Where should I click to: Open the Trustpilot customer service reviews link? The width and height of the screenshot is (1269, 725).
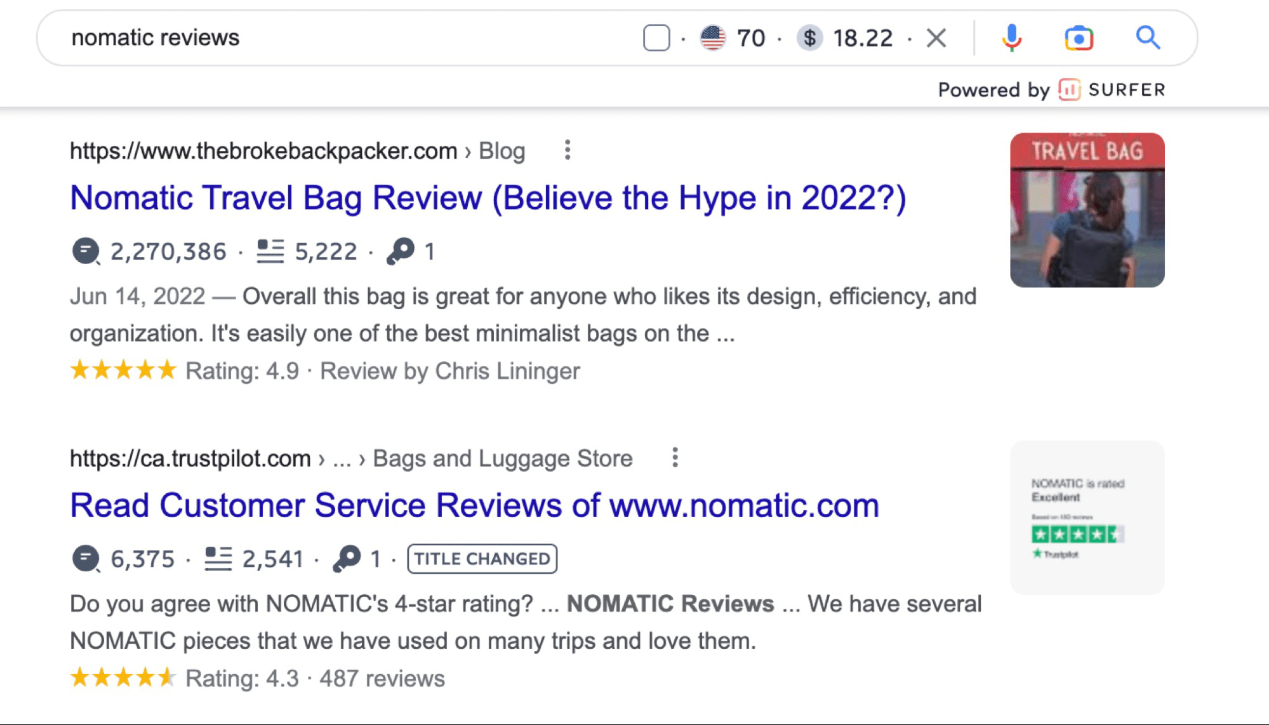[474, 505]
